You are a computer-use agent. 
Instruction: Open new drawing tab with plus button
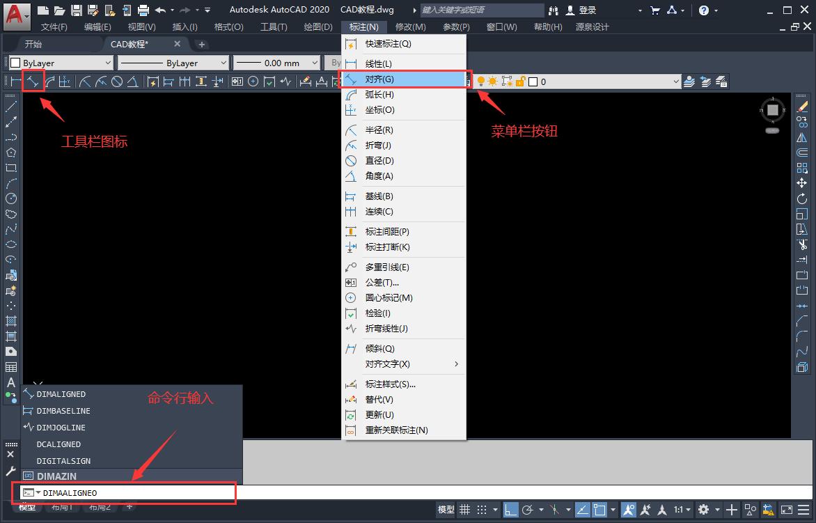[201, 45]
